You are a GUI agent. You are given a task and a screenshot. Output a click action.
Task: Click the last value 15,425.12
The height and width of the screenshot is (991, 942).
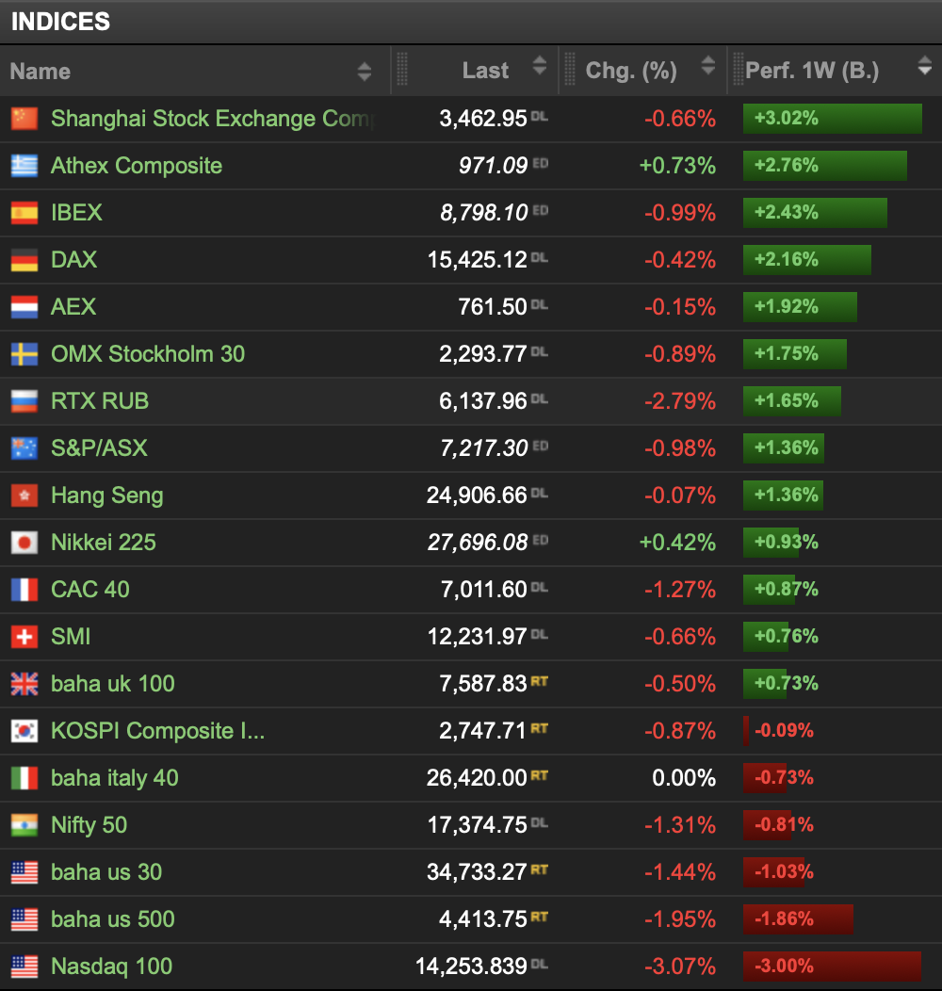477,260
